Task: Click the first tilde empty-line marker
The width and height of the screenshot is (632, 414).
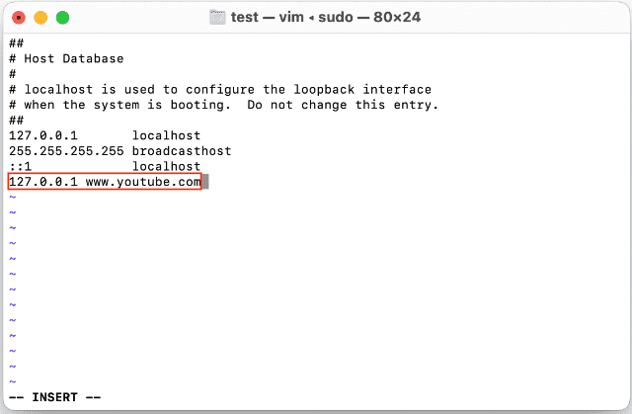Action: tap(13, 198)
